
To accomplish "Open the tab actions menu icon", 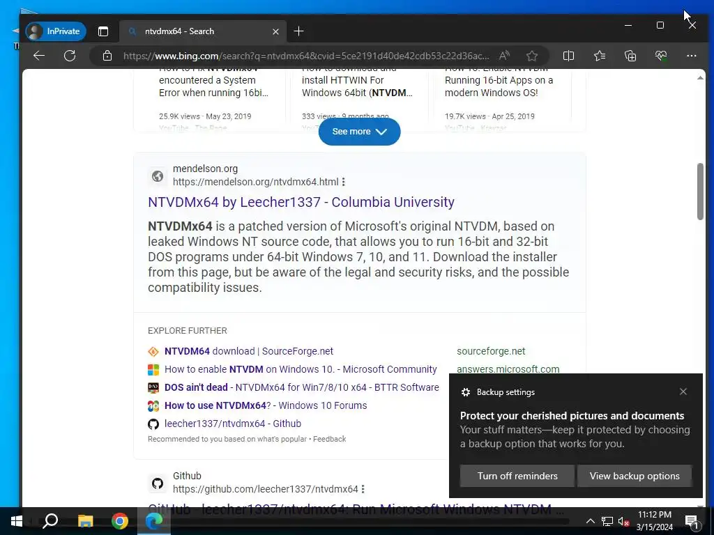I will point(103,31).
